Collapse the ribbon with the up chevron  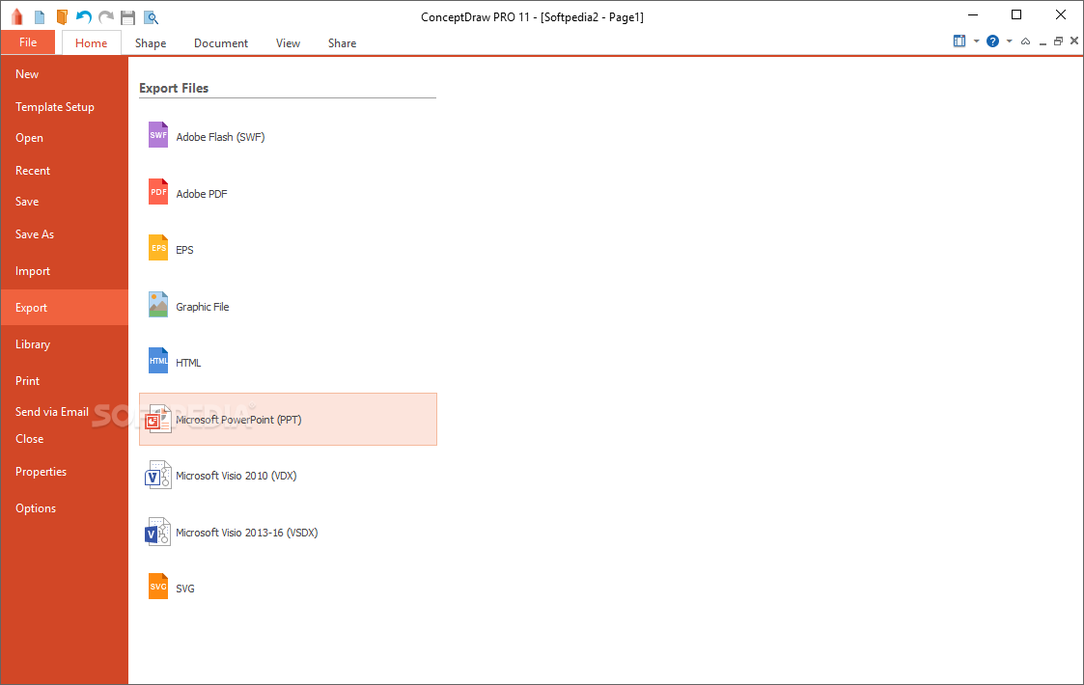pyautogui.click(x=1025, y=41)
